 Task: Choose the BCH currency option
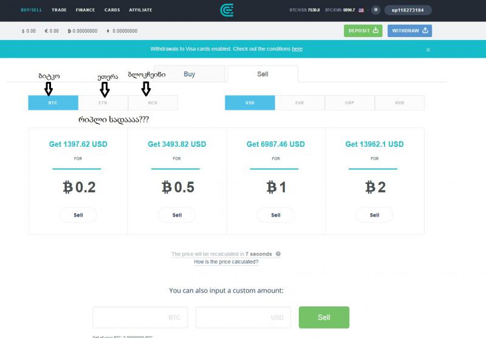[152, 103]
